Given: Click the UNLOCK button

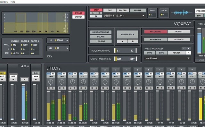Looking at the screenshot, I should (78, 17).
